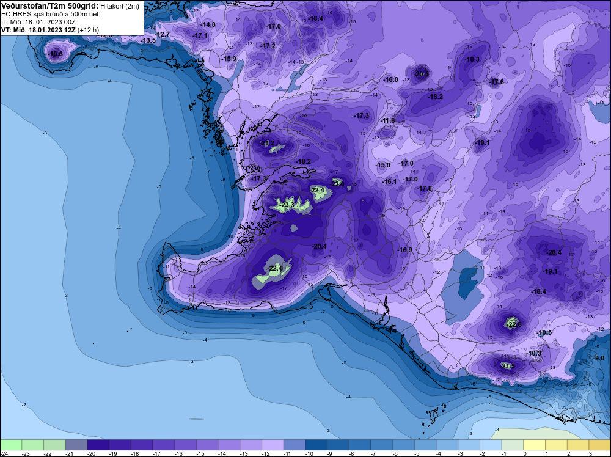Click the '-10' tick label on the color scale
This screenshot has height=457, width=611.
click(x=310, y=453)
